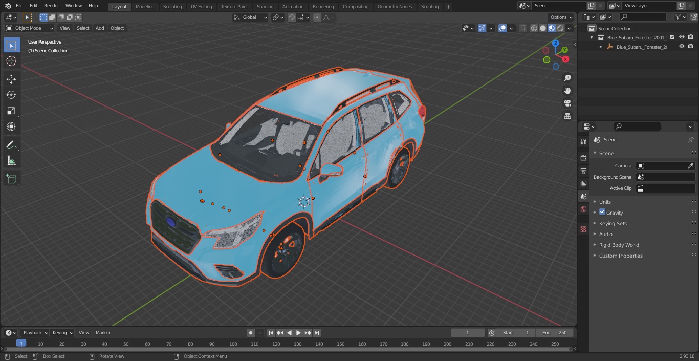This screenshot has width=699, height=361.
Task: Play the animation forward
Action: point(298,333)
